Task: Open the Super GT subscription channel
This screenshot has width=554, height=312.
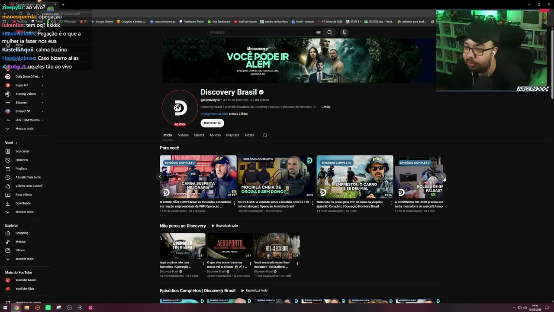Action: pos(22,85)
